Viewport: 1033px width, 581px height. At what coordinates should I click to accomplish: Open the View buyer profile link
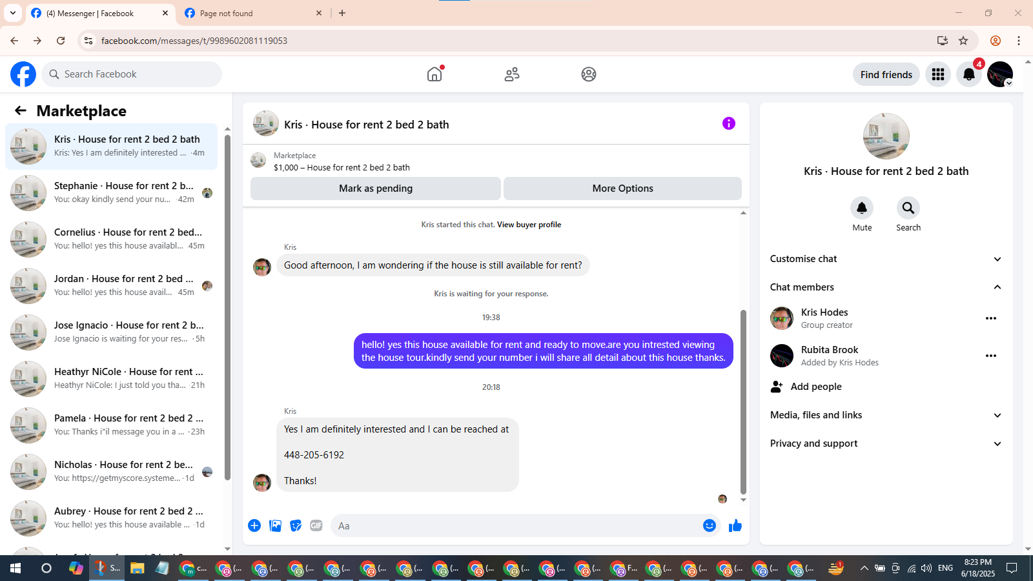click(529, 225)
